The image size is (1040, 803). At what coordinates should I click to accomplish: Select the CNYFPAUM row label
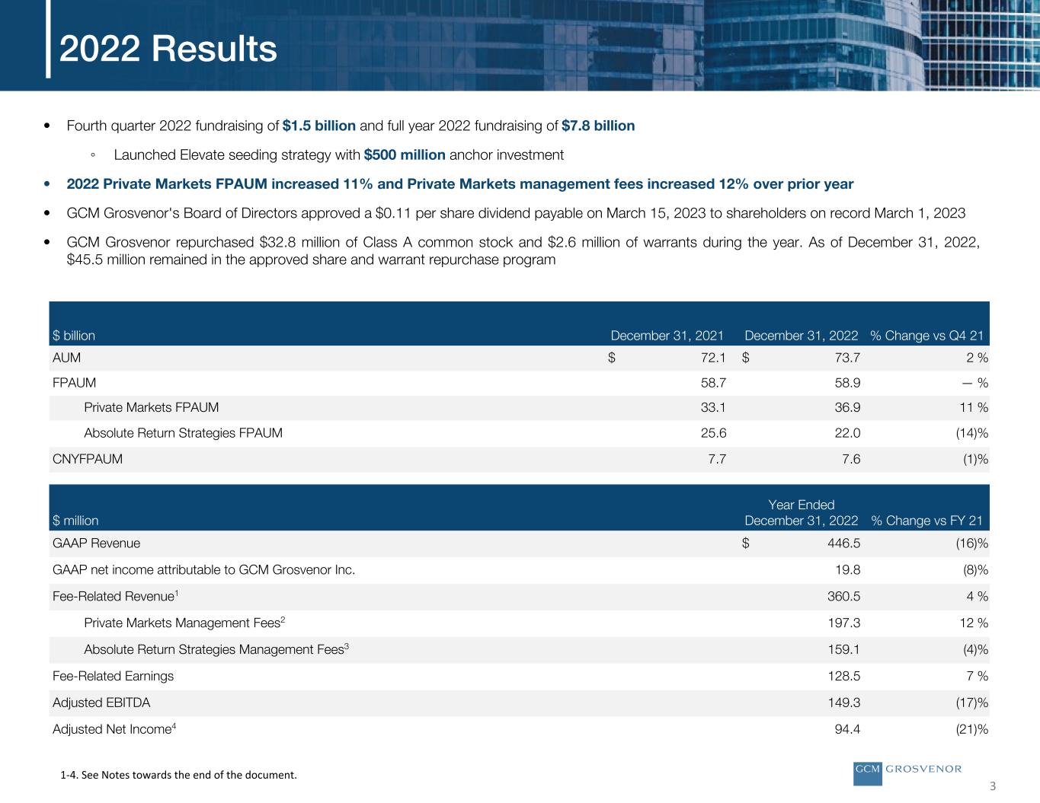coord(87,459)
